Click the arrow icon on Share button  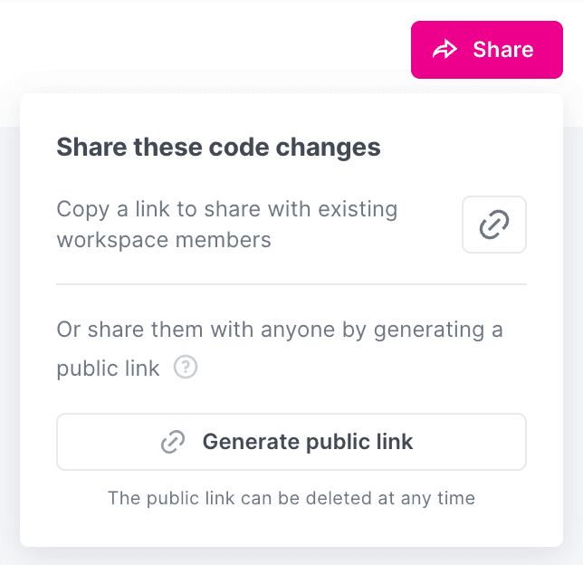click(444, 50)
